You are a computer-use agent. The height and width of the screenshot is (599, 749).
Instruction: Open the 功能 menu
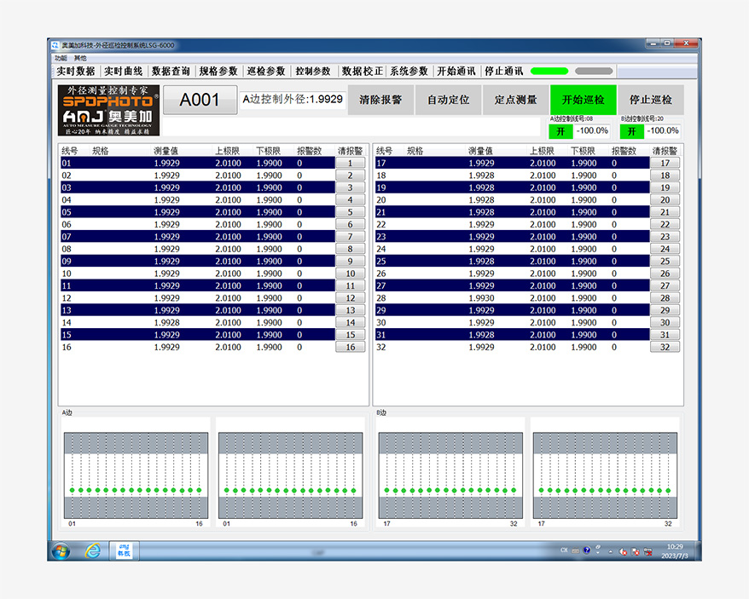coord(61,58)
